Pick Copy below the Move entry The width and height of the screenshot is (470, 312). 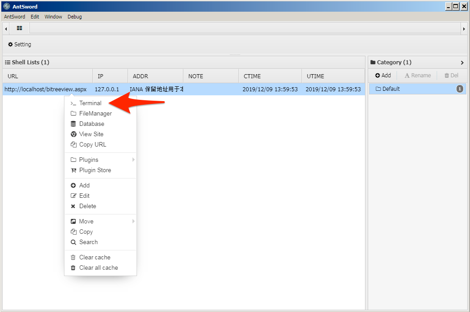click(x=100, y=232)
